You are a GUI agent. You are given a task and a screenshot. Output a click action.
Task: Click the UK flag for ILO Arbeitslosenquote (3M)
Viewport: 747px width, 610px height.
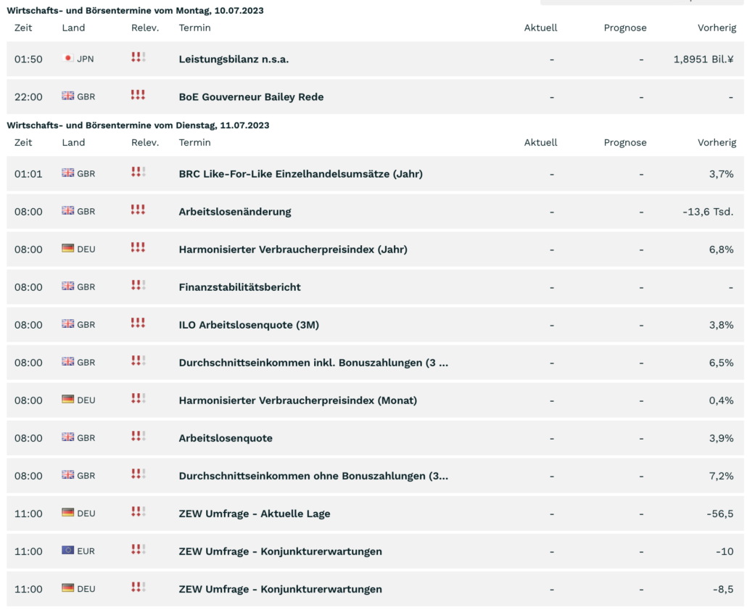coord(67,324)
